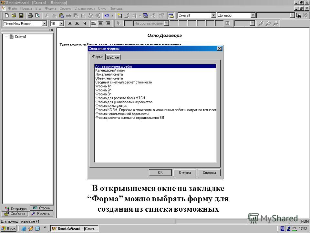310x233 pixels.
Task: Print using the printer icon
Action: (x=30, y=16)
